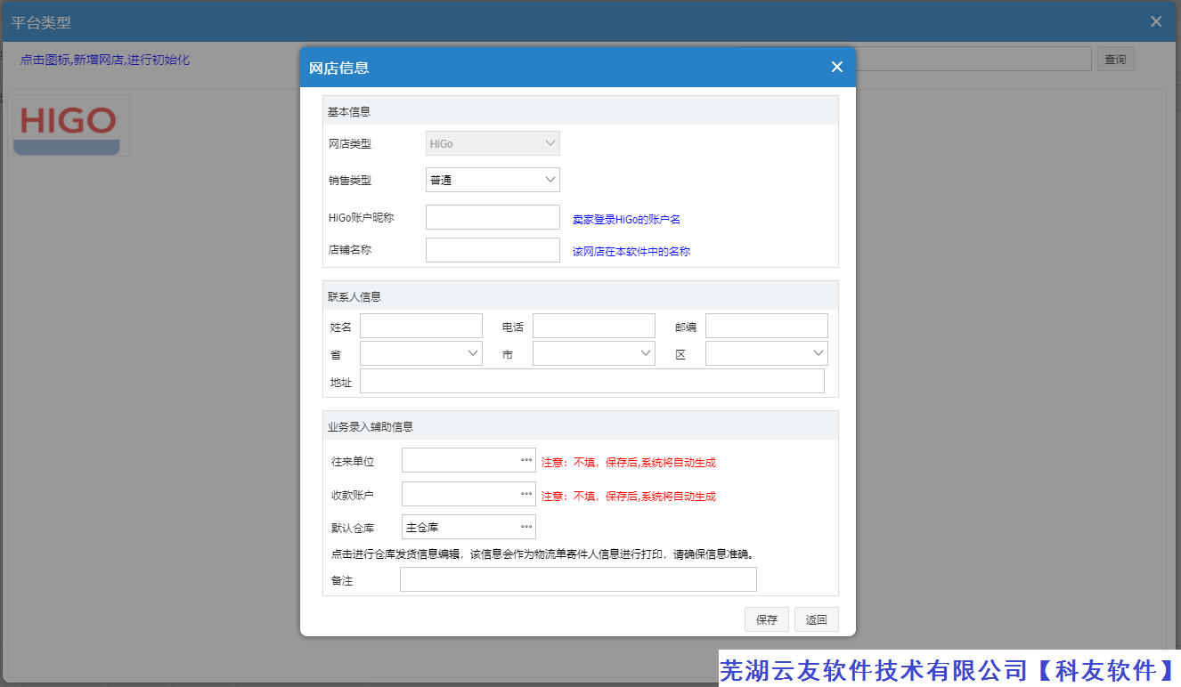
Task: Click the 卖家登录HiGo的账户名 hint text
Action: pyautogui.click(x=626, y=219)
